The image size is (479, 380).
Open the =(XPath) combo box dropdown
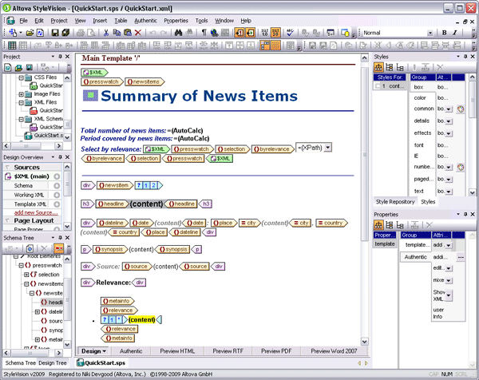click(x=328, y=148)
